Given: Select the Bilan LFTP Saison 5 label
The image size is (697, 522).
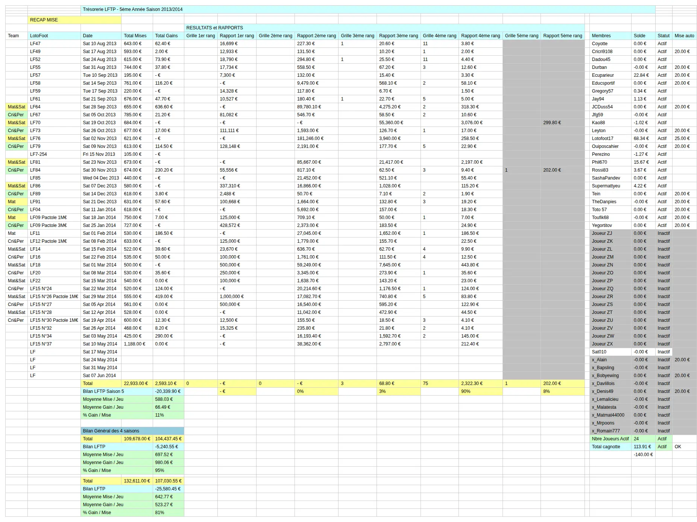Looking at the screenshot, I should tap(117, 391).
